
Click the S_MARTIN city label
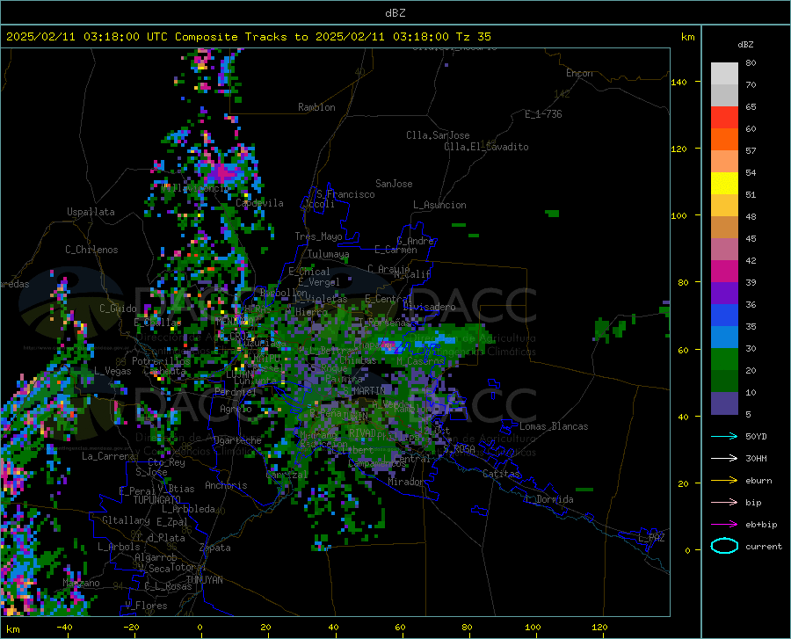point(364,391)
